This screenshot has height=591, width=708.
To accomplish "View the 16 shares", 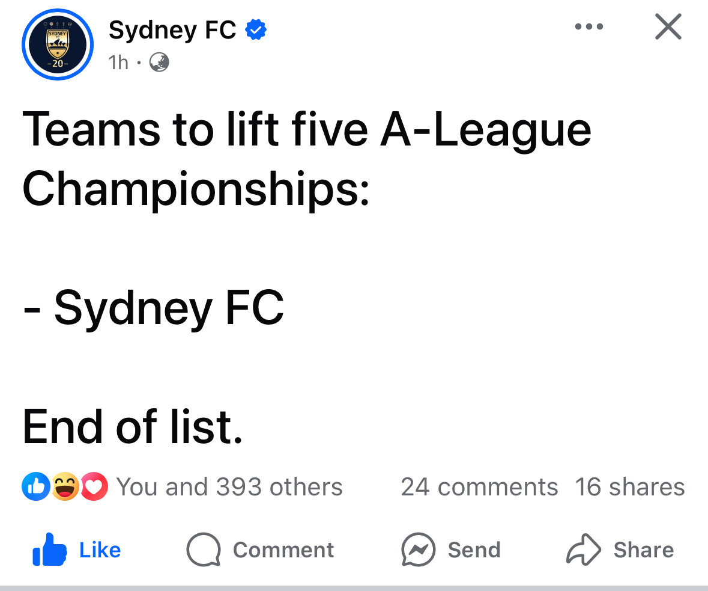I will 630,487.
